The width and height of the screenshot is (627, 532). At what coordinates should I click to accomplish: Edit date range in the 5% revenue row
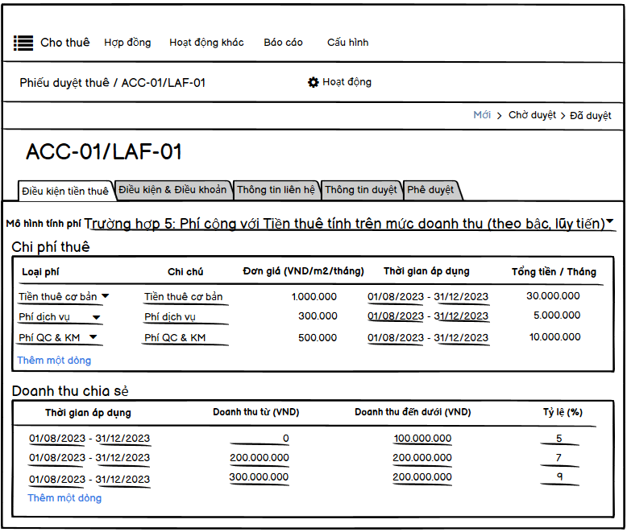point(89,439)
